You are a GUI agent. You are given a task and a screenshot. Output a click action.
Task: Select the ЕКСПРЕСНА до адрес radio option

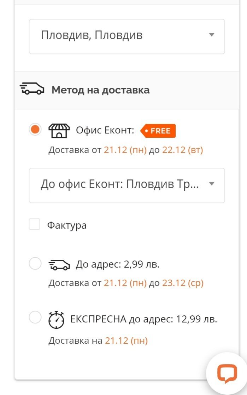click(35, 317)
